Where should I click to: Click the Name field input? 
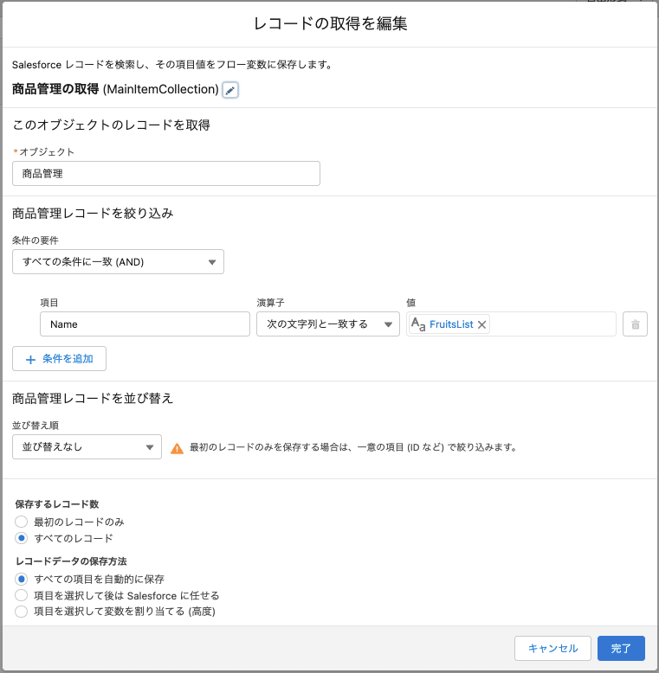click(x=145, y=324)
